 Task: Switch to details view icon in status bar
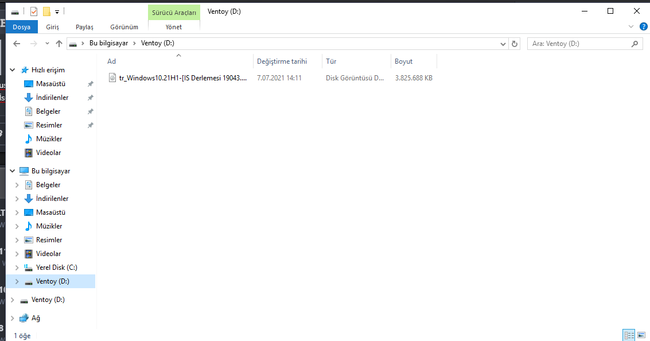(629, 335)
